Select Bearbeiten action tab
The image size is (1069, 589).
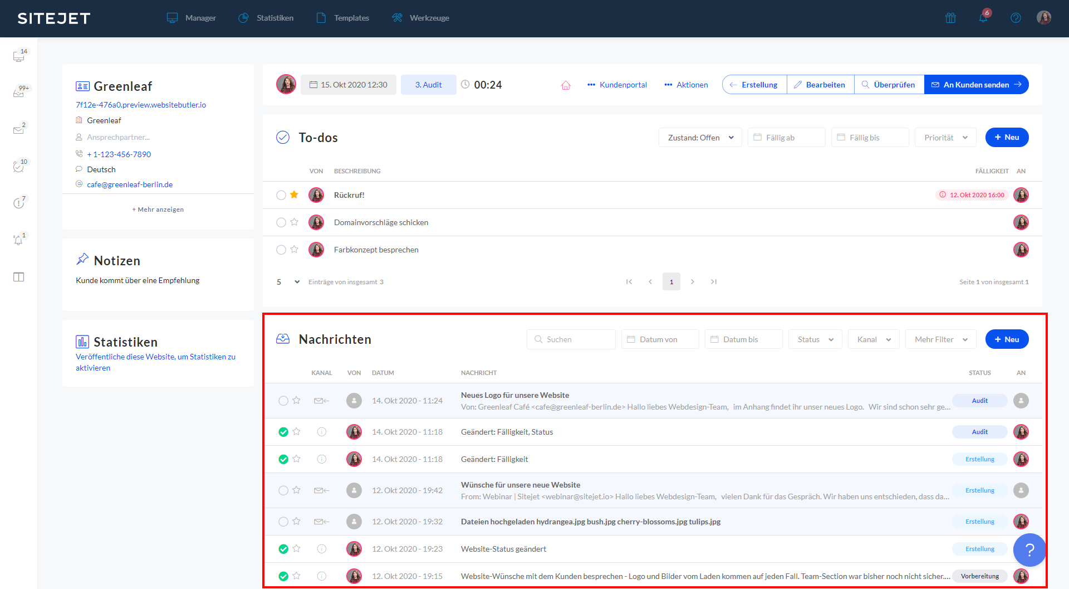click(820, 85)
